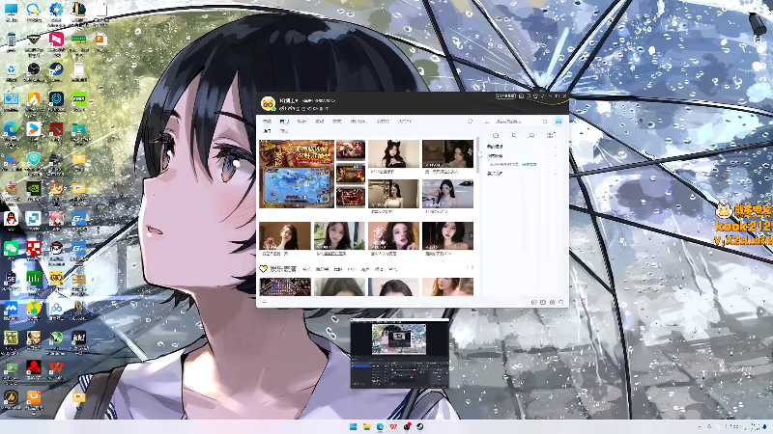Open the Baidu Netdisk cloud desktop icon
The image size is (773, 434).
pyautogui.click(x=56, y=309)
